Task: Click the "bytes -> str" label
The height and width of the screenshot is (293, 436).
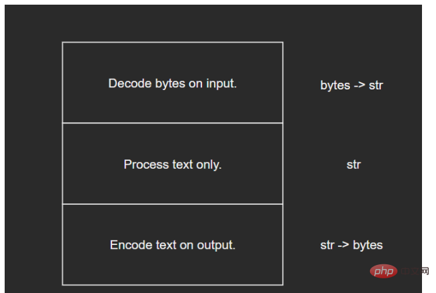Action: click(x=351, y=85)
